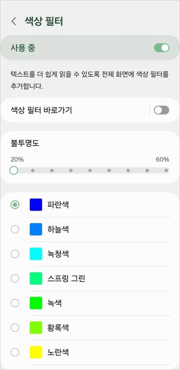Pick the 황록색 radio button
This screenshot has height=370, width=180.
tap(15, 327)
